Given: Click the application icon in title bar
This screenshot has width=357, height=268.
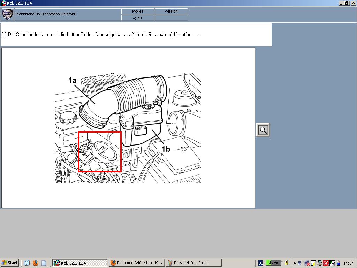Looking at the screenshot, I should (x=3, y=3).
